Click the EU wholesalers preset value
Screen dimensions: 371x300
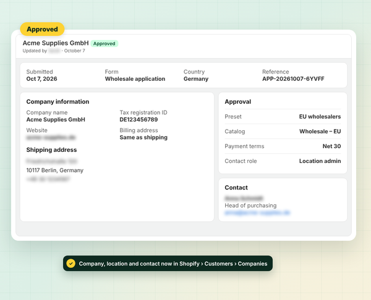[320, 117]
